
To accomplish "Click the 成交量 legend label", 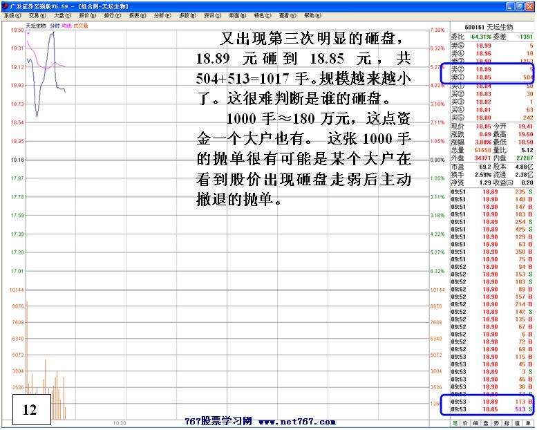I will pos(81,26).
